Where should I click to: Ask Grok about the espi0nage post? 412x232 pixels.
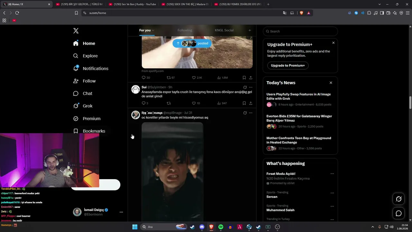pos(245,113)
